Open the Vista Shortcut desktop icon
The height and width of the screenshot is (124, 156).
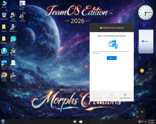click(22, 5)
